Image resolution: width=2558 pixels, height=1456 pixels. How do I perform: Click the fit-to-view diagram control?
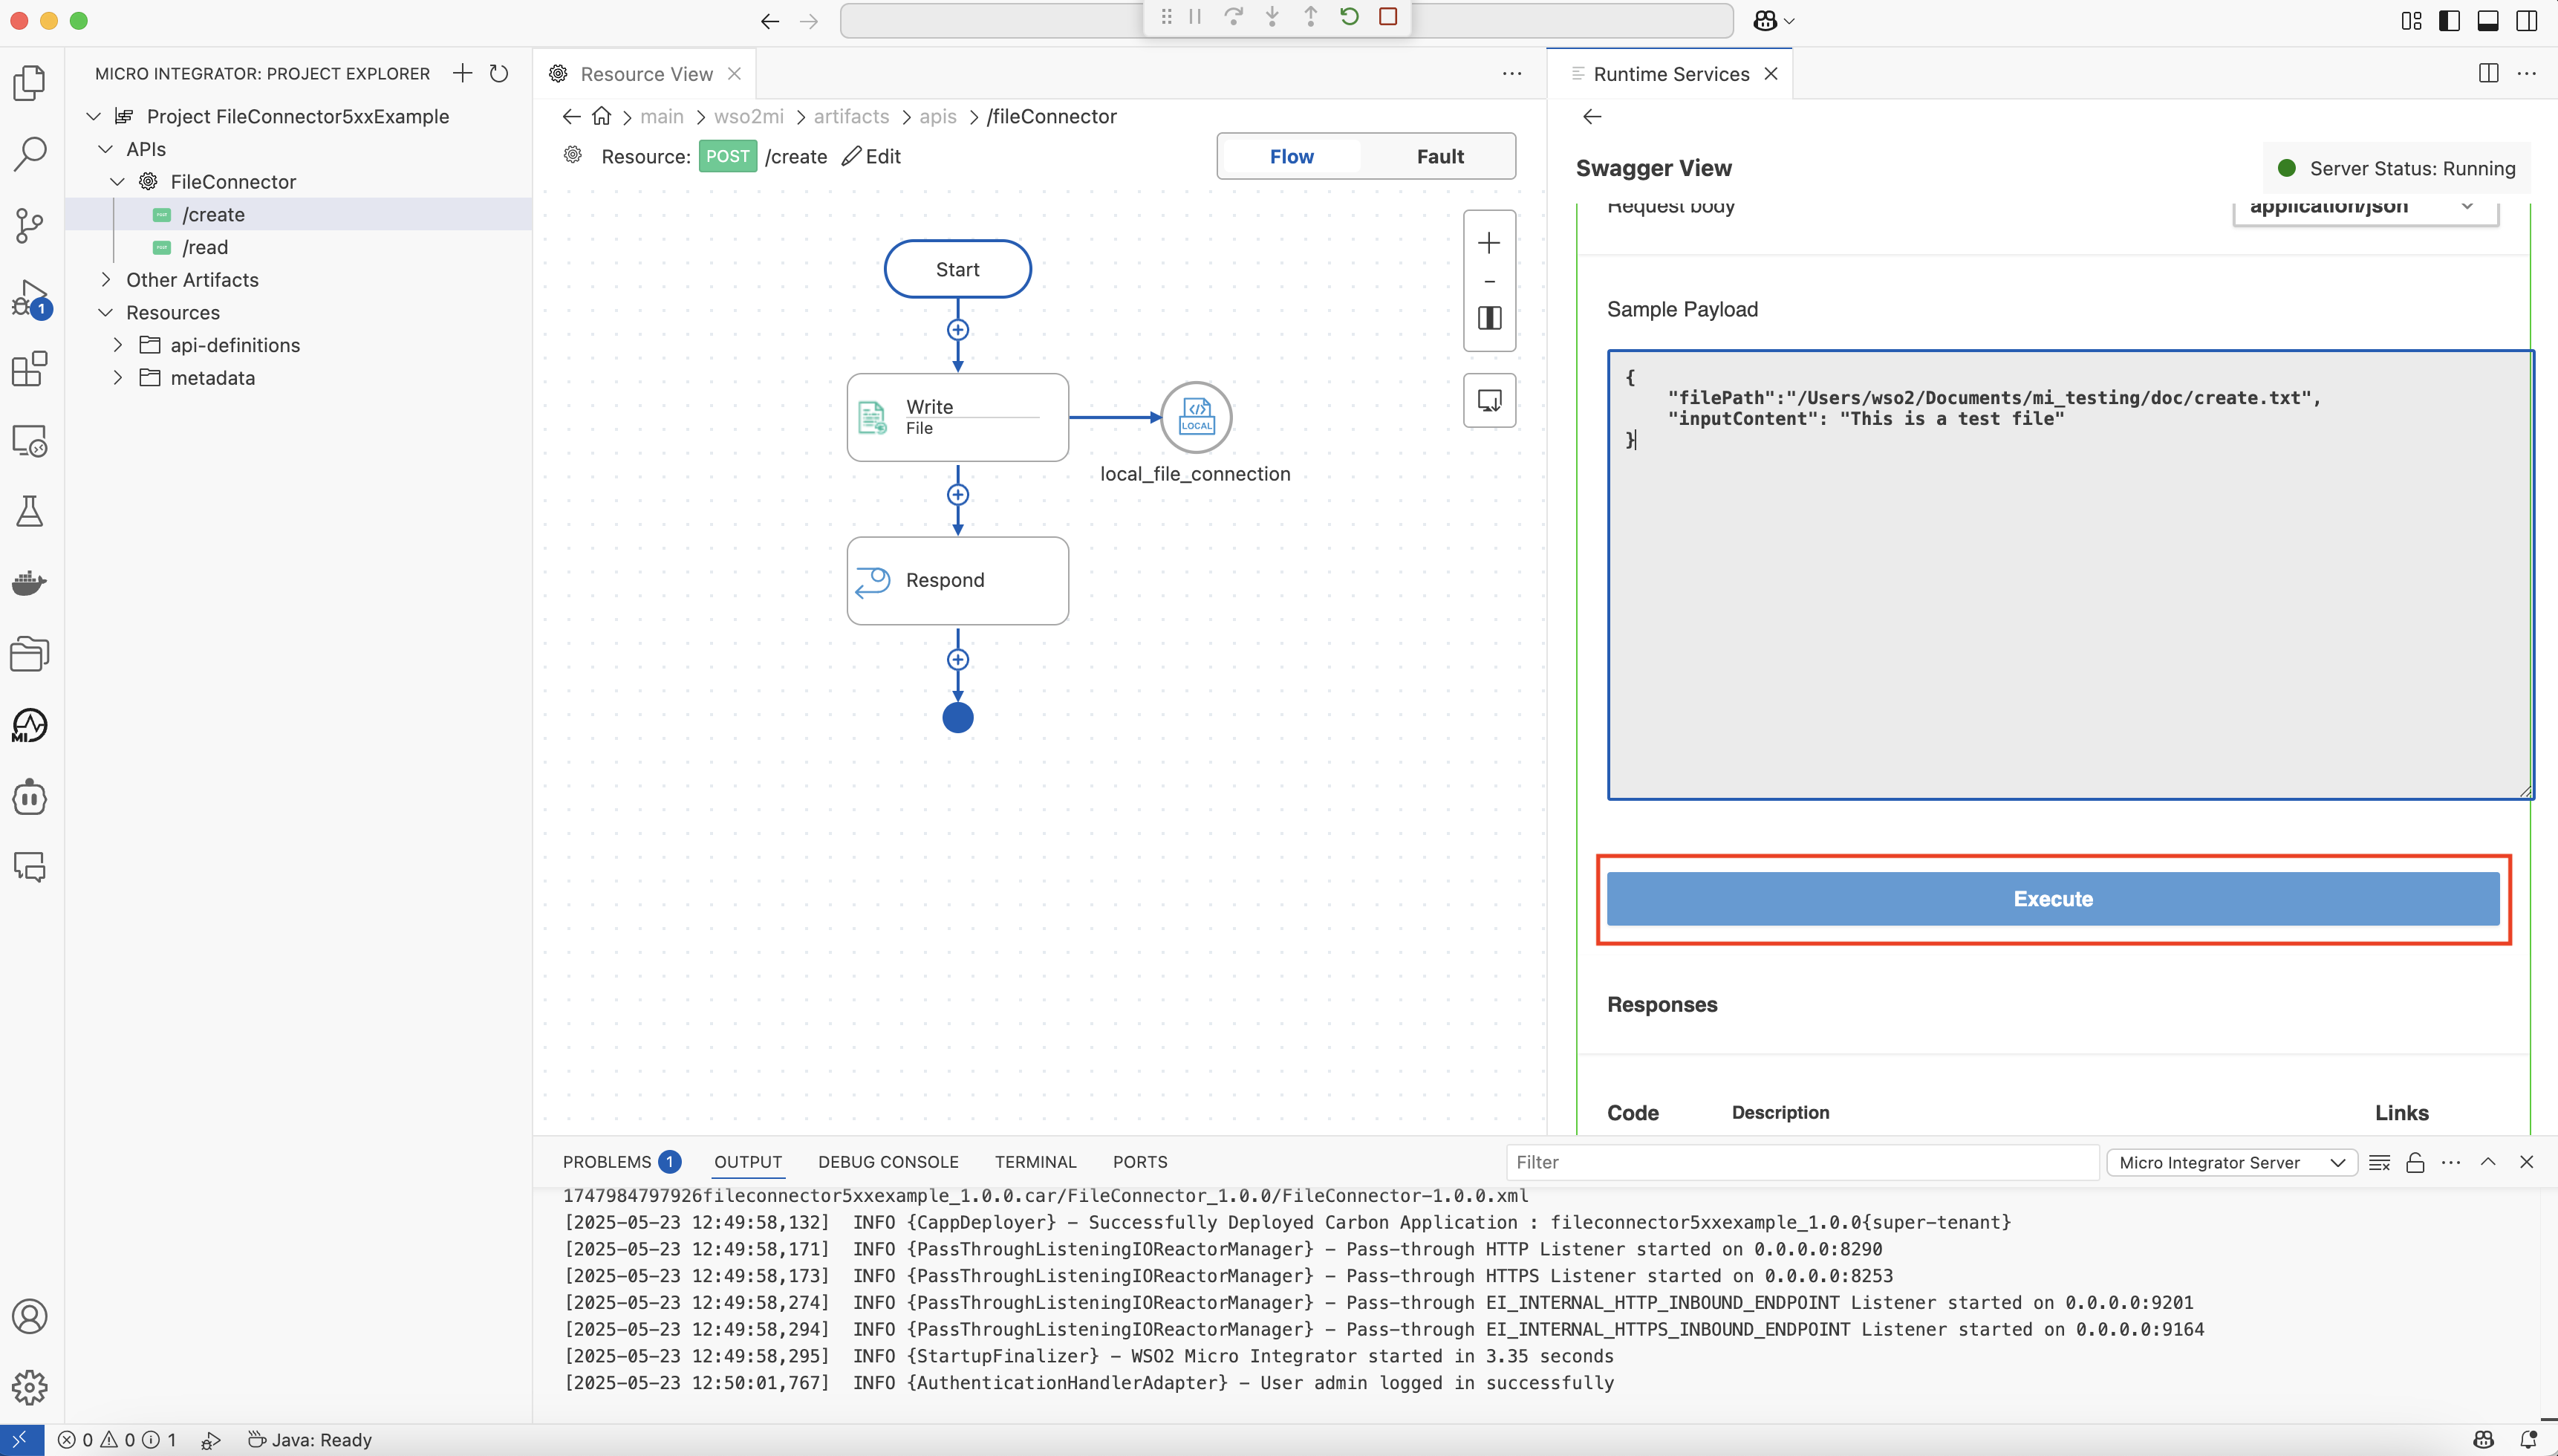coord(1489,318)
